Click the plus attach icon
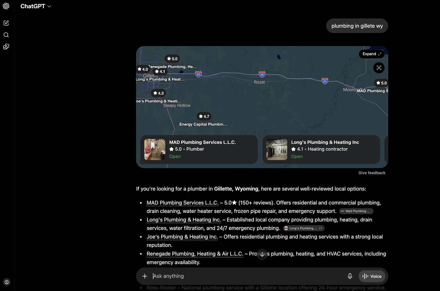440x291 pixels. coord(145,276)
